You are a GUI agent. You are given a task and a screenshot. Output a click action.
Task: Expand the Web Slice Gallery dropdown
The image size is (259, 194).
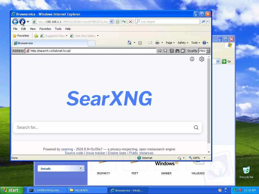98,36
